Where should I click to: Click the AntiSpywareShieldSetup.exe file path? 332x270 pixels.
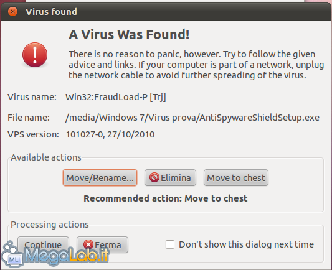tap(192, 118)
